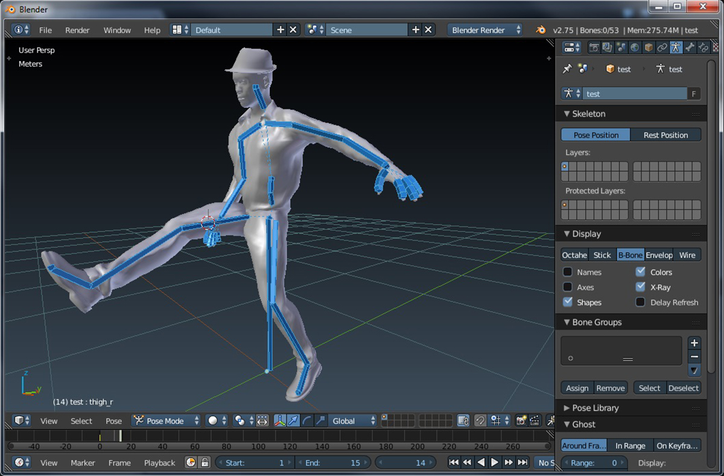Viewport: 724px width, 476px height.
Task: Click the OpenGL render camera icon
Action: 521,421
